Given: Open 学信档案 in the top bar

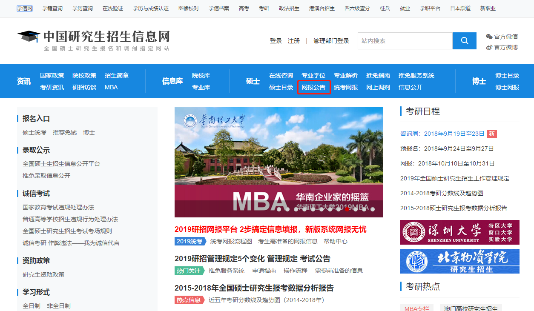Looking at the screenshot, I should [219, 9].
